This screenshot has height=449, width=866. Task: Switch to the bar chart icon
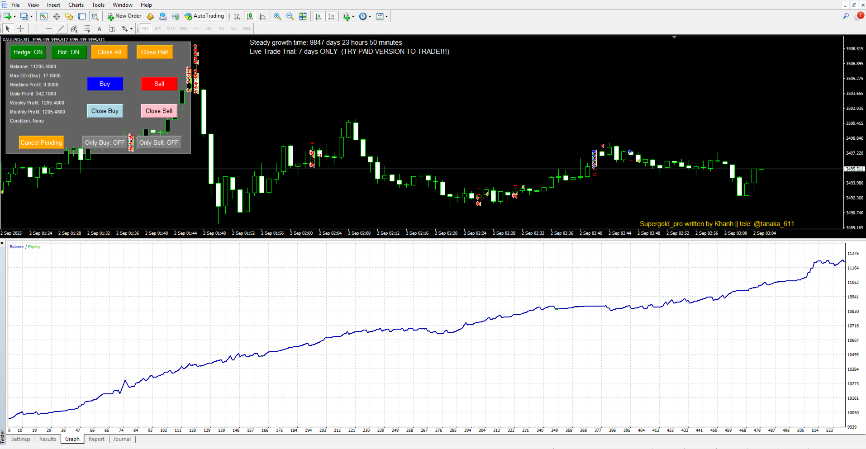coord(237,16)
